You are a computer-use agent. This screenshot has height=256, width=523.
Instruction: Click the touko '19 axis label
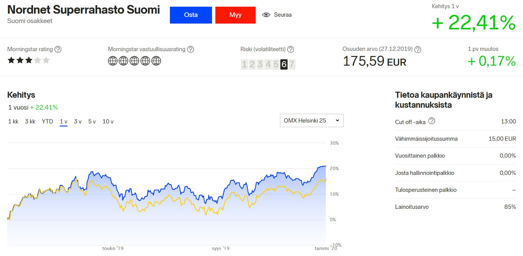tap(113, 248)
